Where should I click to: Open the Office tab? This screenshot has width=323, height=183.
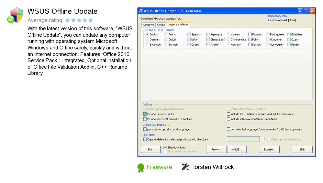pyautogui.click(x=161, y=25)
